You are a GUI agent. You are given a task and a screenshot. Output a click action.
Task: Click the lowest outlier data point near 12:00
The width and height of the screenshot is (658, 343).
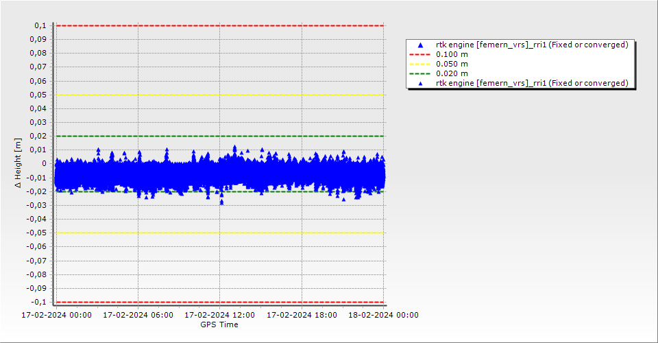click(x=221, y=202)
